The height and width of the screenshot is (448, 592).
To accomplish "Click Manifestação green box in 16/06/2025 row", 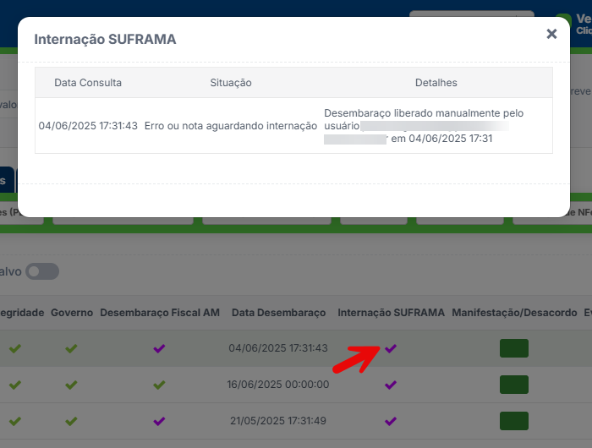I will coord(514,385).
